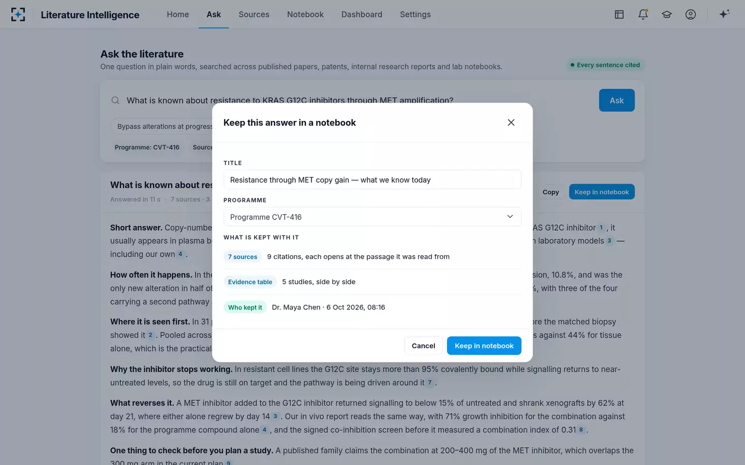This screenshot has width=745, height=465.
Task: Click background Keep in notebook button
Action: (x=602, y=192)
